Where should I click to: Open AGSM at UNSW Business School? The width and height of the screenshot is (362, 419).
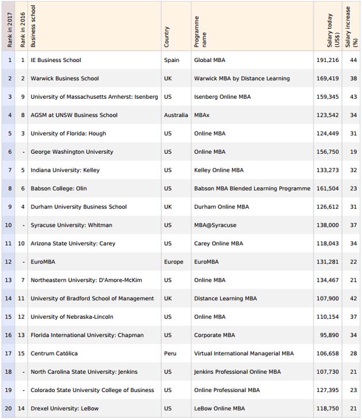(74, 115)
